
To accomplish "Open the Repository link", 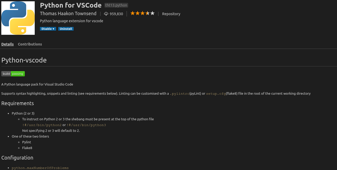I will (x=171, y=14).
